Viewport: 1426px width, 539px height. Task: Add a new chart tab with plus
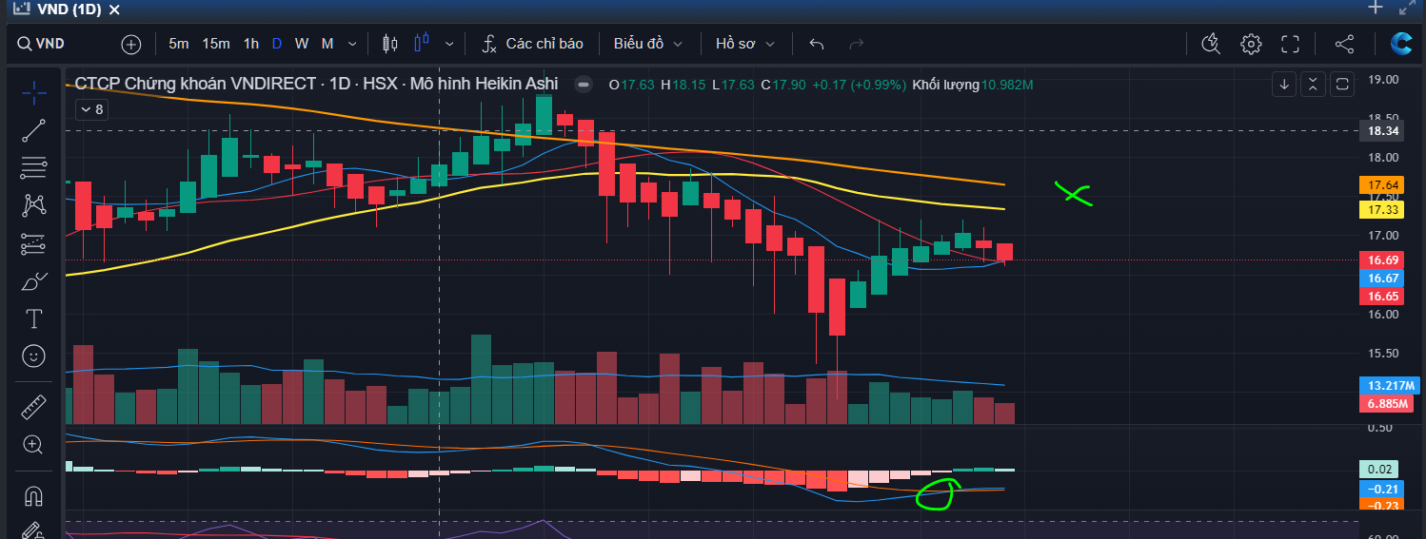1375,8
